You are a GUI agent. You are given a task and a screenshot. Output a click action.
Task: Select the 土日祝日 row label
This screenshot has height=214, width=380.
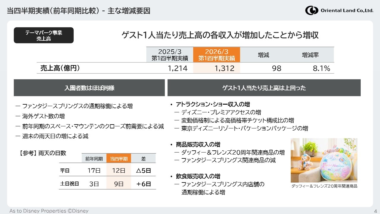(70, 184)
